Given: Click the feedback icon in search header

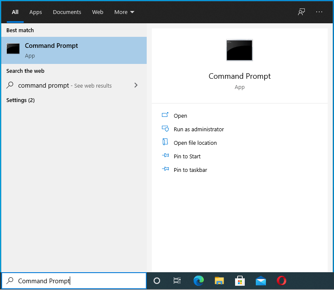Looking at the screenshot, I should click(301, 12).
